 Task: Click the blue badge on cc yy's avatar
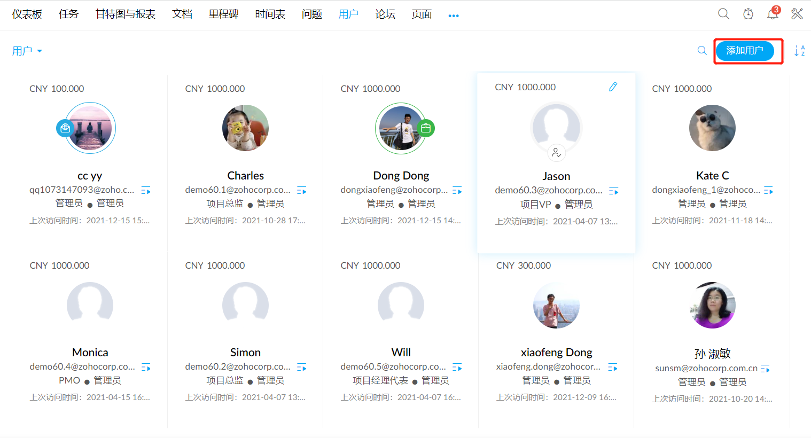tap(65, 128)
